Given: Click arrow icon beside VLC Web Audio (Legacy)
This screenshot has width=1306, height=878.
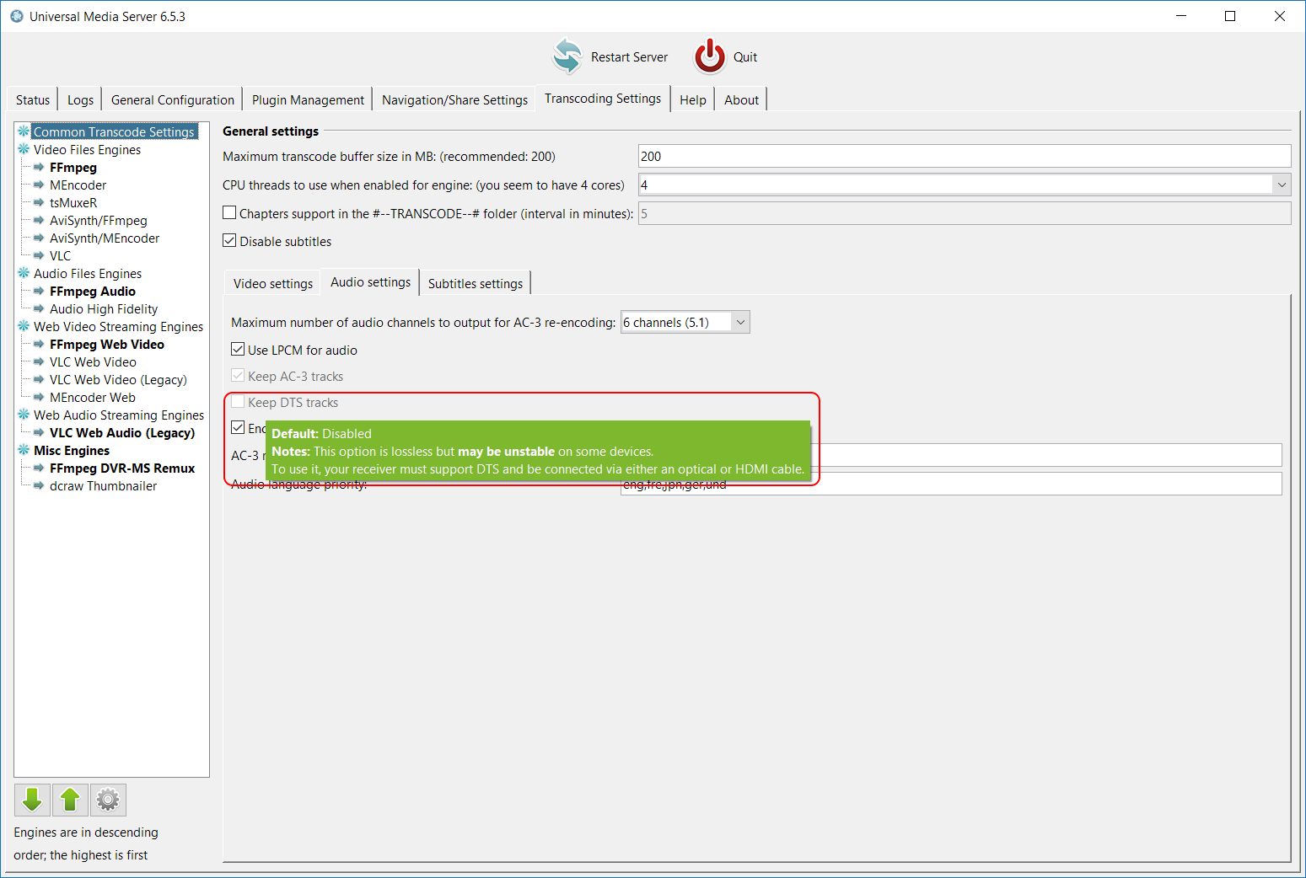Looking at the screenshot, I should click(39, 432).
